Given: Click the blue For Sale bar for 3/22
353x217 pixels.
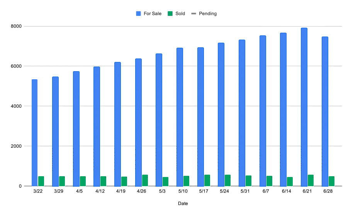Looking at the screenshot, I should coord(34,133).
